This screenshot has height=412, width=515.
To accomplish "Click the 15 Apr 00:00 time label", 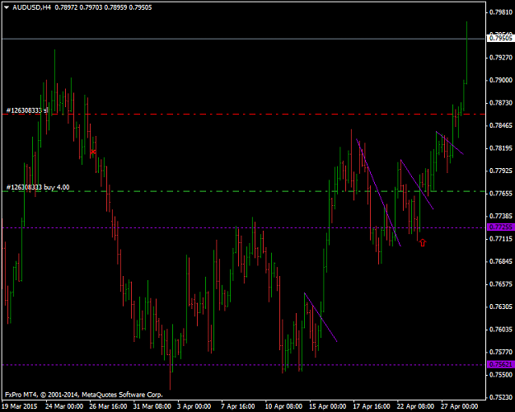I will (x=327, y=406).
